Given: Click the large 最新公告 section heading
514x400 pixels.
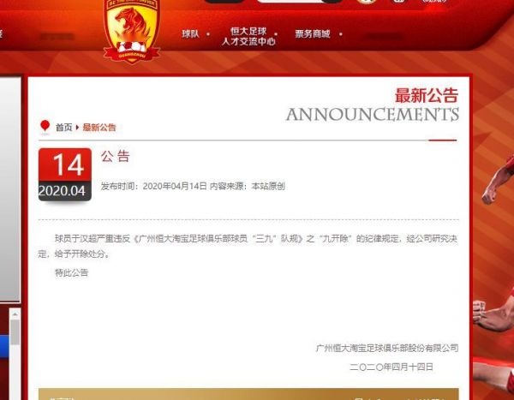Looking at the screenshot, I should [x=426, y=95].
